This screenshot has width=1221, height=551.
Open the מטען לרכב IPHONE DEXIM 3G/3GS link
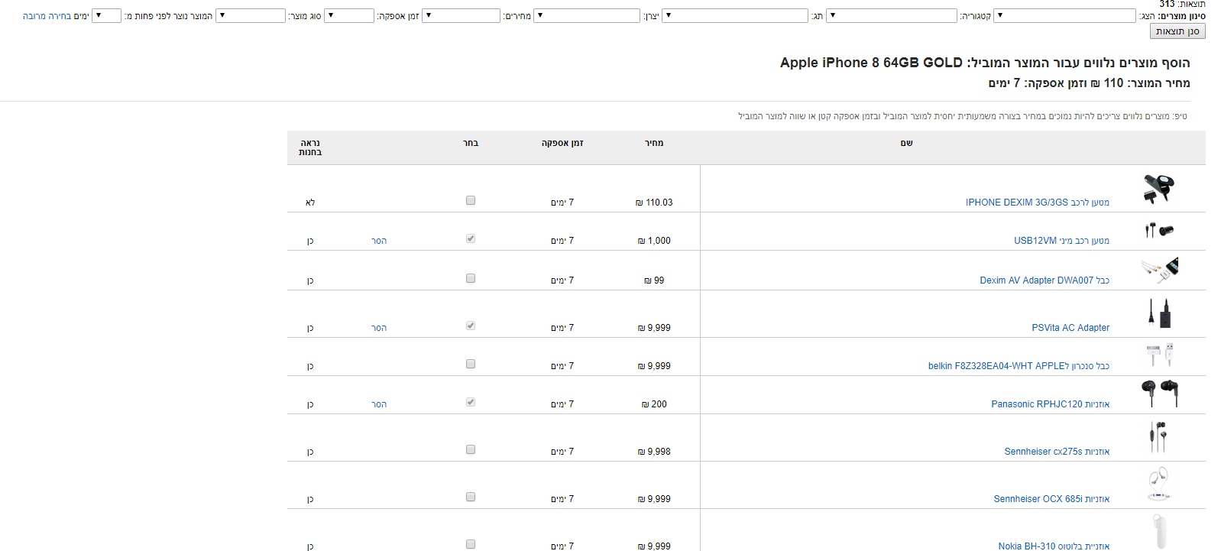(x=1038, y=203)
